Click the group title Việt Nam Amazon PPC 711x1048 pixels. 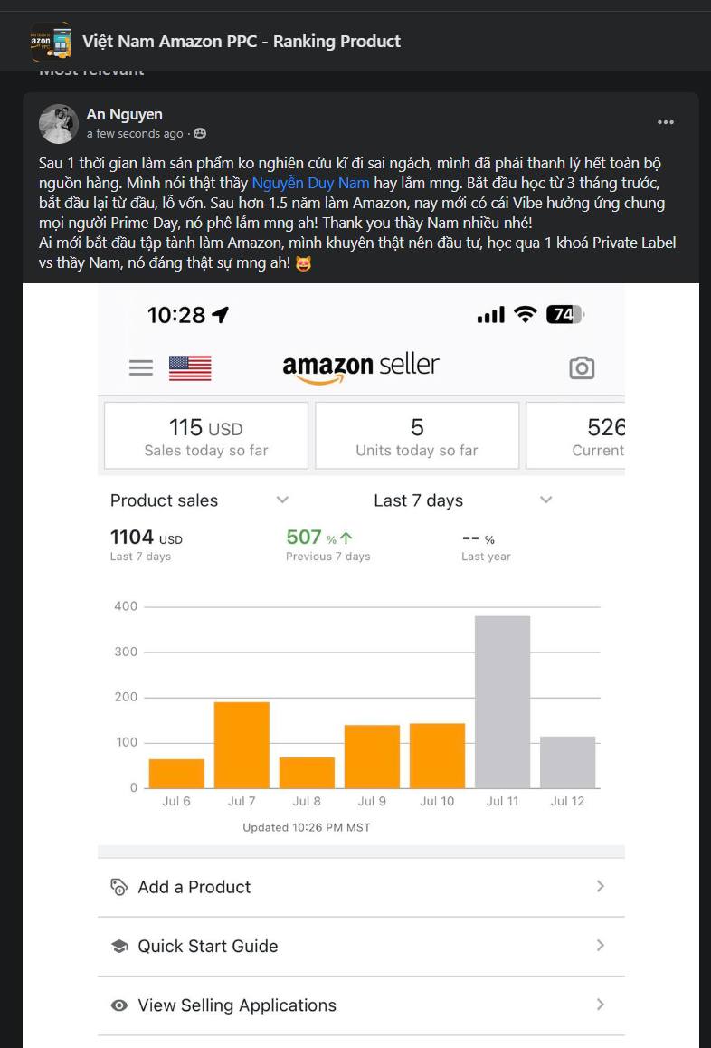tap(242, 42)
